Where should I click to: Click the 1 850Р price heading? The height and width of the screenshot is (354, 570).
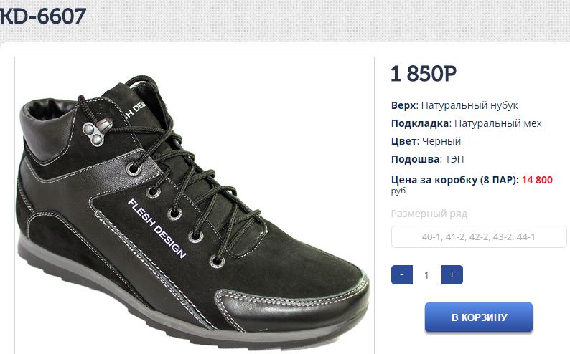click(424, 74)
